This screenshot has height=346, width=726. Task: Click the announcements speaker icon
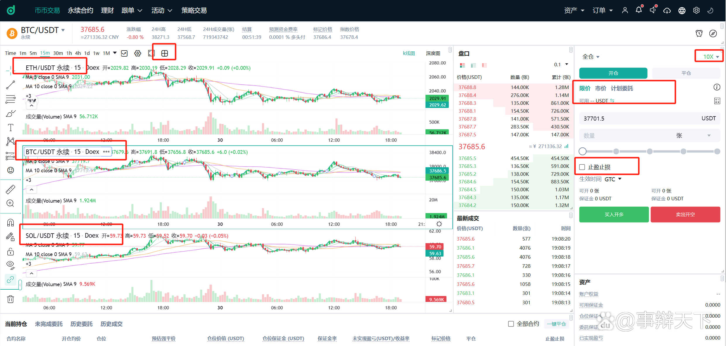[x=653, y=10]
